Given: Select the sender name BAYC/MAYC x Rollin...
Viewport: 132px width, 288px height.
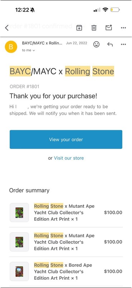Looking at the screenshot, I should click(x=42, y=43).
